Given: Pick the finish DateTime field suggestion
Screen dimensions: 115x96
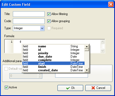Looking at the screenshot, I should coord(53,67).
